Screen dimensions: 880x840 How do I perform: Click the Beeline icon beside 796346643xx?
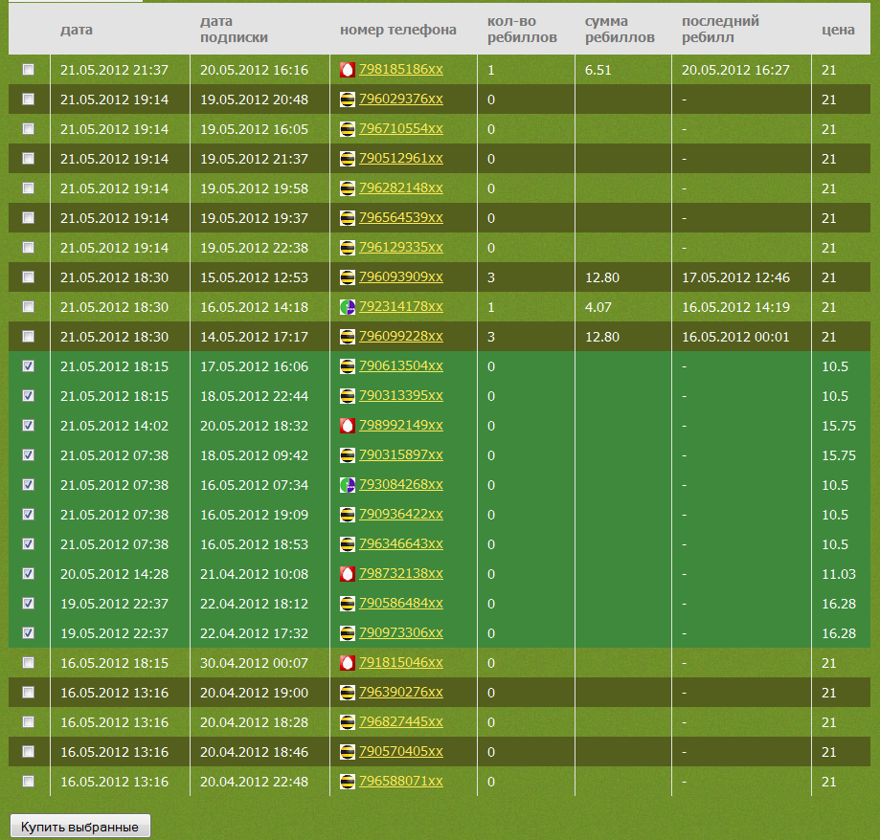click(x=348, y=544)
